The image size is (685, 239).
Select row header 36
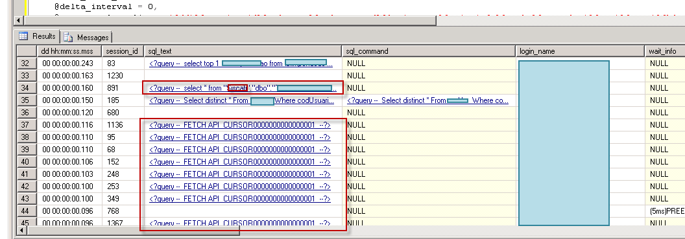26,113
